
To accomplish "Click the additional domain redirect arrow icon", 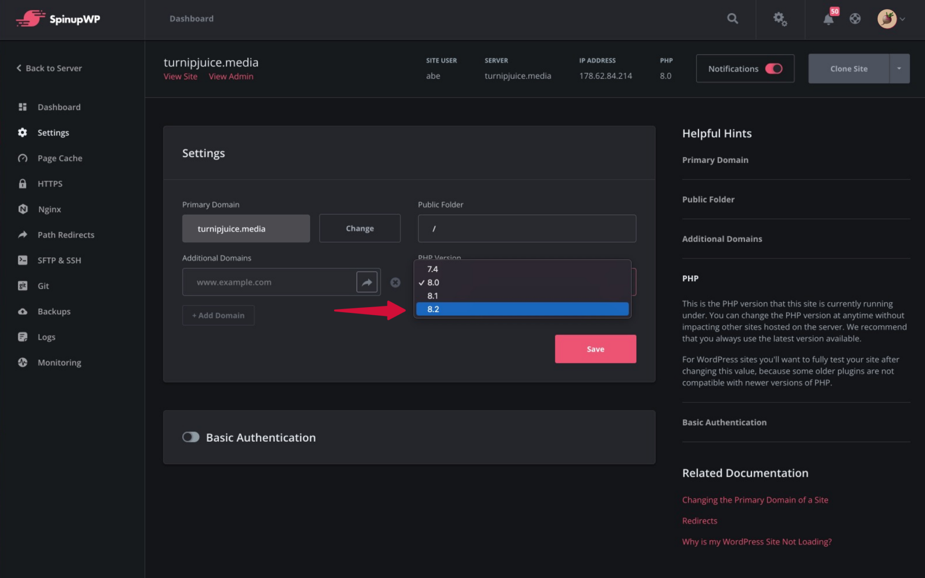I will click(x=366, y=282).
